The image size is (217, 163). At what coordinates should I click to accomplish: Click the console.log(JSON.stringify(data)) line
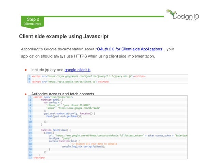tap(83, 147)
